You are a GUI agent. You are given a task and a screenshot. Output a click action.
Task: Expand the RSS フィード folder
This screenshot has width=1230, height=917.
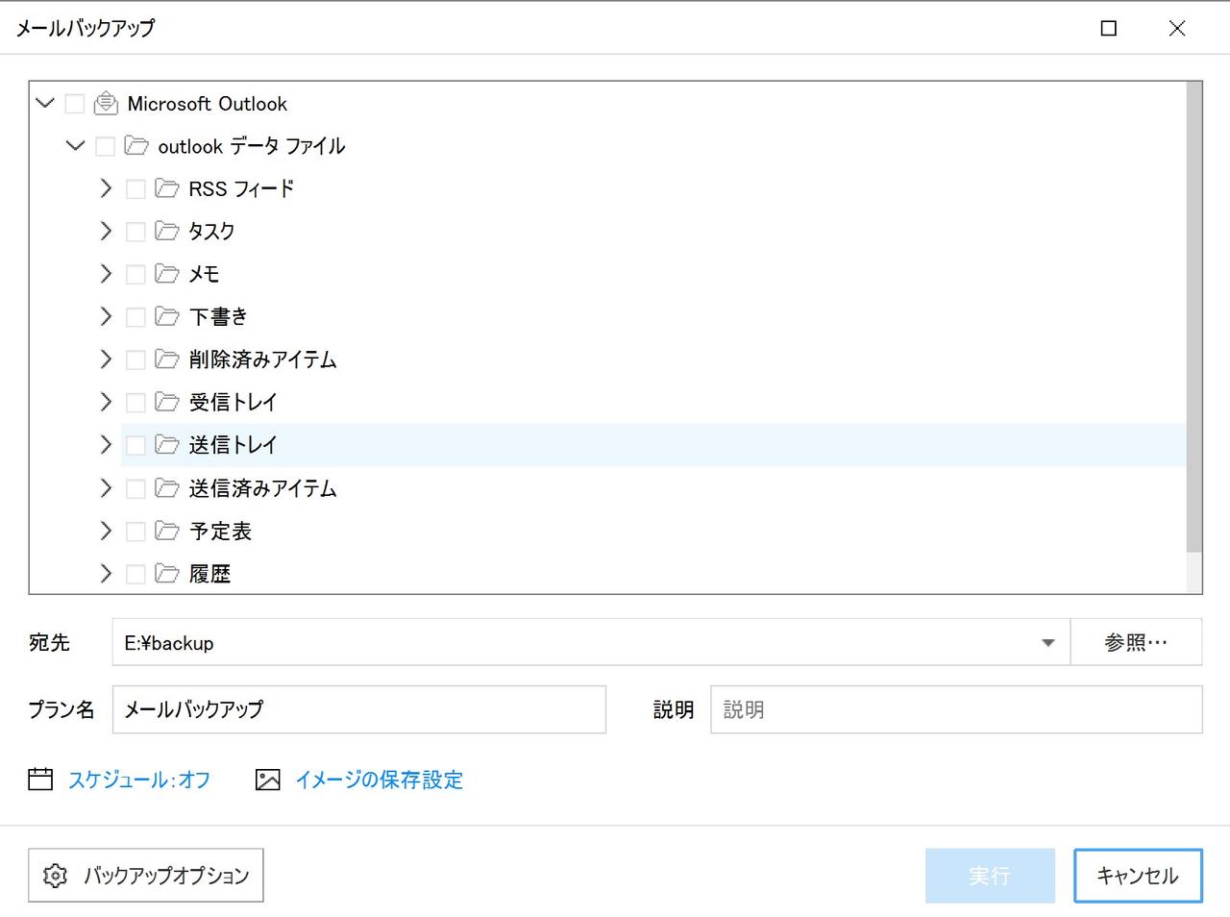(106, 188)
